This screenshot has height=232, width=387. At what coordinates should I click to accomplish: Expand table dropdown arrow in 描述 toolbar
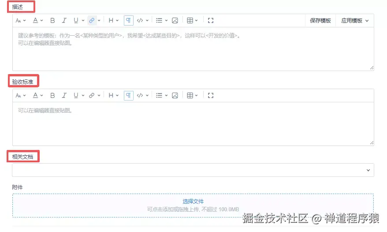[x=197, y=20]
